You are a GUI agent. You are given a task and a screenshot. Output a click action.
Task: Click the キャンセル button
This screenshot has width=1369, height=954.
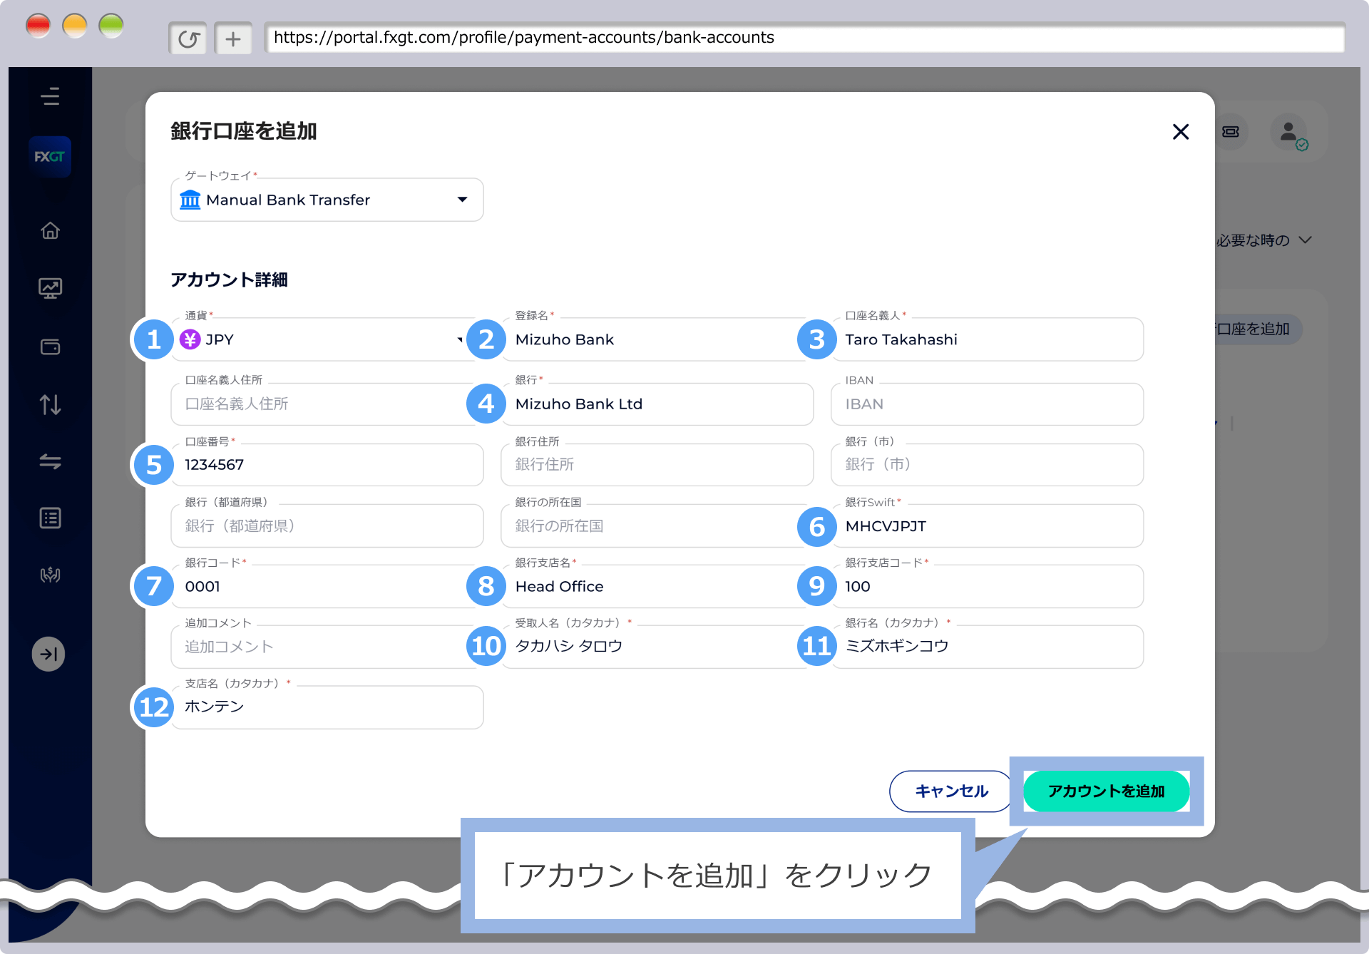click(951, 791)
